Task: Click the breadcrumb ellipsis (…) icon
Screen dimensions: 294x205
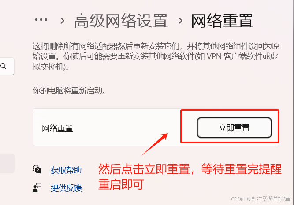Action: pos(41,19)
